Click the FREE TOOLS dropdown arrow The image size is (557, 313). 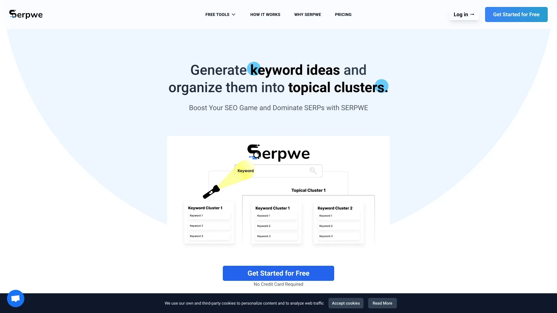[x=234, y=14]
